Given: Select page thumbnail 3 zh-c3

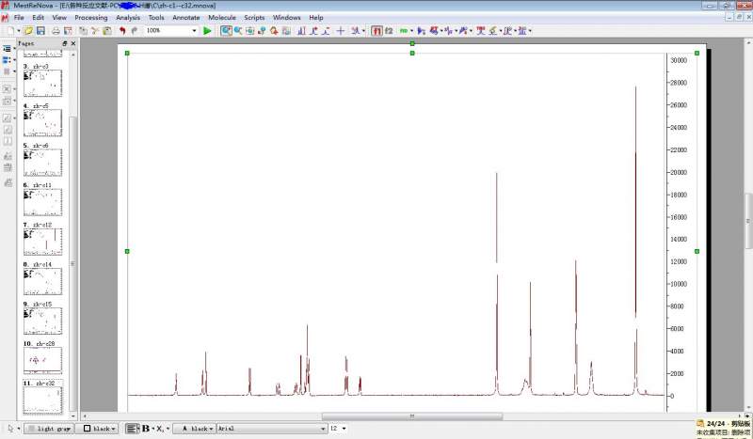Looking at the screenshot, I should [x=42, y=83].
